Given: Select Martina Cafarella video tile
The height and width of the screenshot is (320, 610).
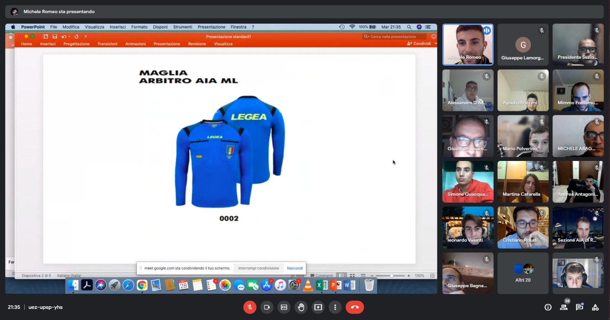Looking at the screenshot, I should click(523, 182).
